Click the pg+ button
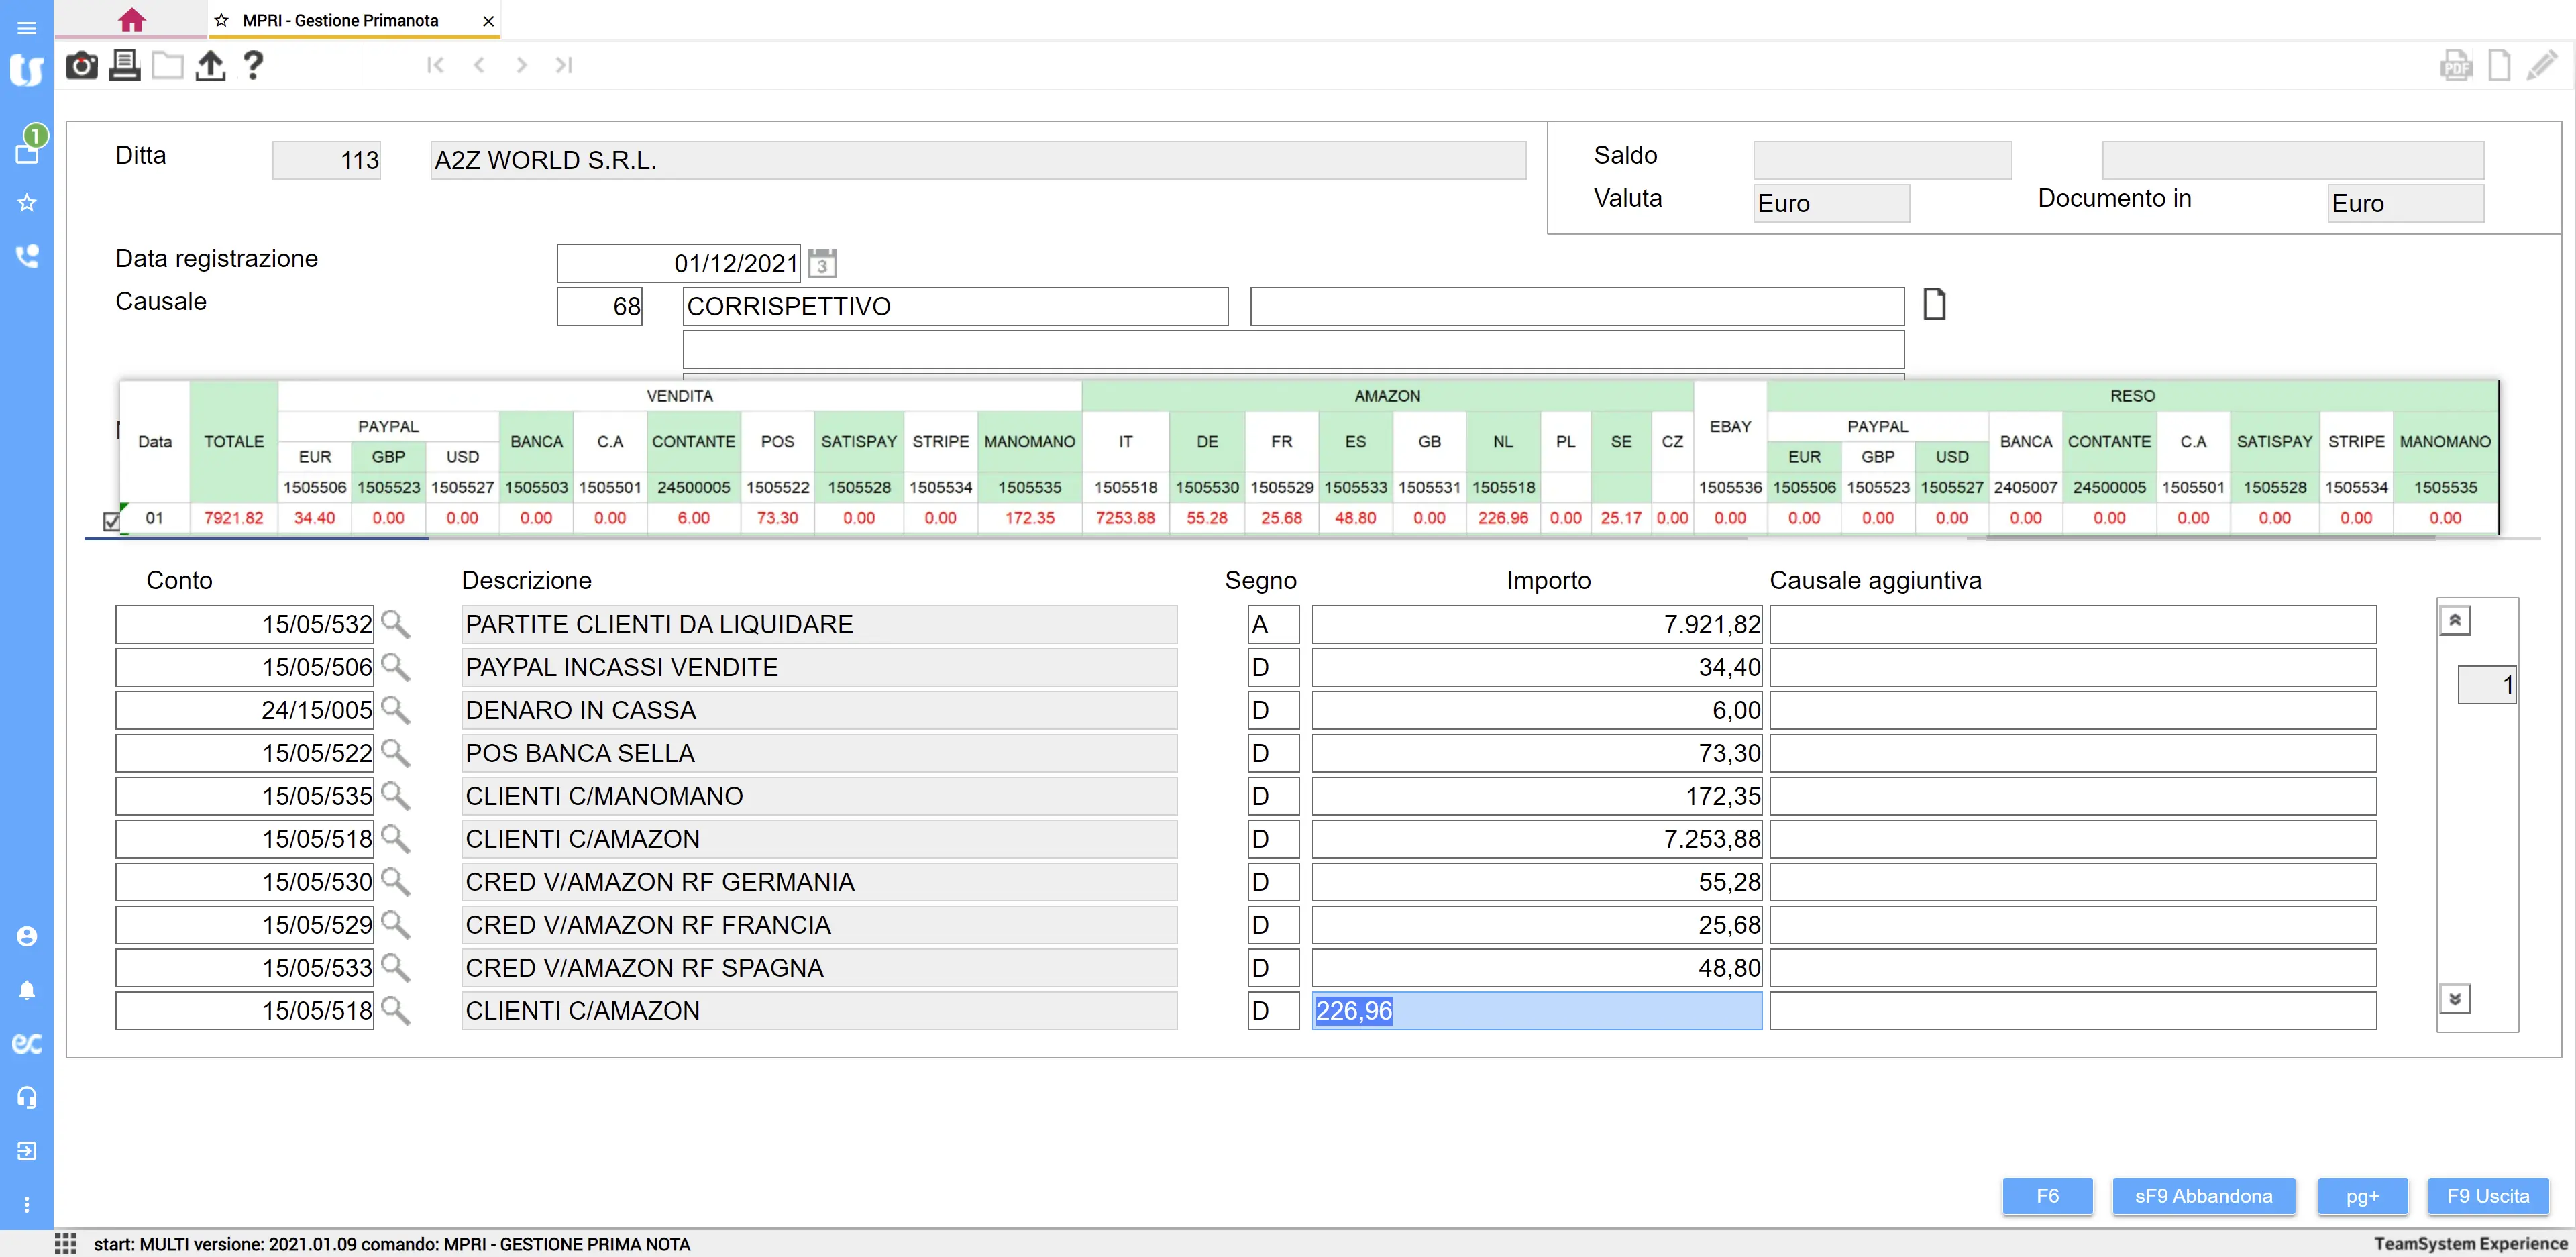Viewport: 2576px width, 1257px height. 2362,1196
